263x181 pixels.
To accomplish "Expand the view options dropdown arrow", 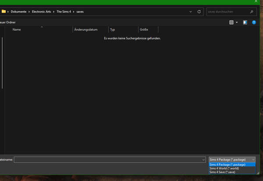I will [x=237, y=22].
